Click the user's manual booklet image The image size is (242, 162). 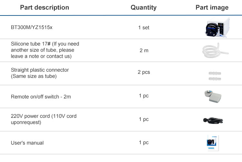click(x=213, y=143)
